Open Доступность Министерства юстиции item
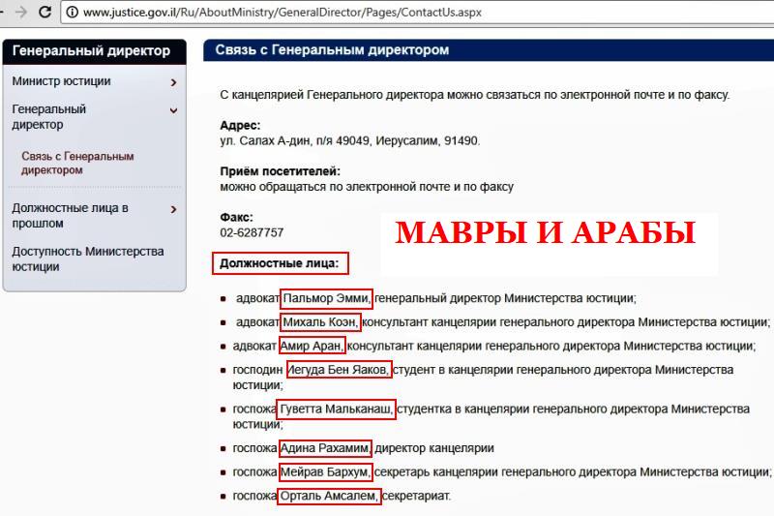 pos(88,258)
